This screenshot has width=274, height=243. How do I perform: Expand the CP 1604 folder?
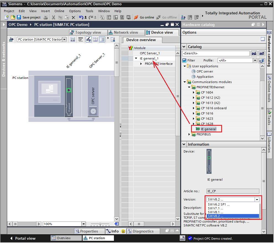click(x=194, y=92)
